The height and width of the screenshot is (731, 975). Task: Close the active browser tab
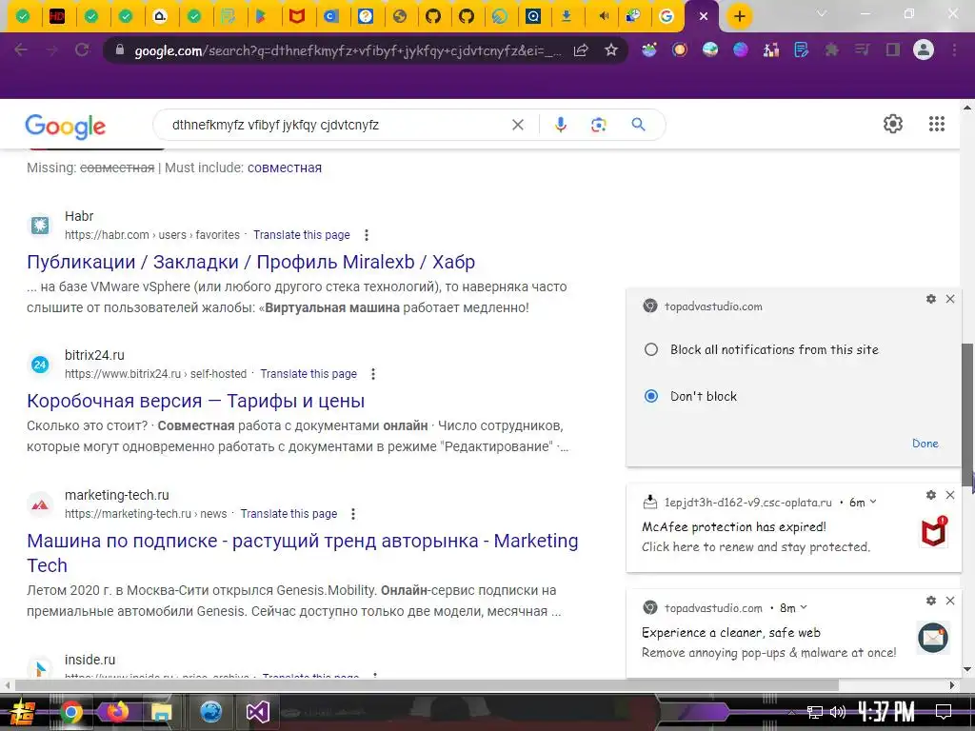click(x=704, y=16)
